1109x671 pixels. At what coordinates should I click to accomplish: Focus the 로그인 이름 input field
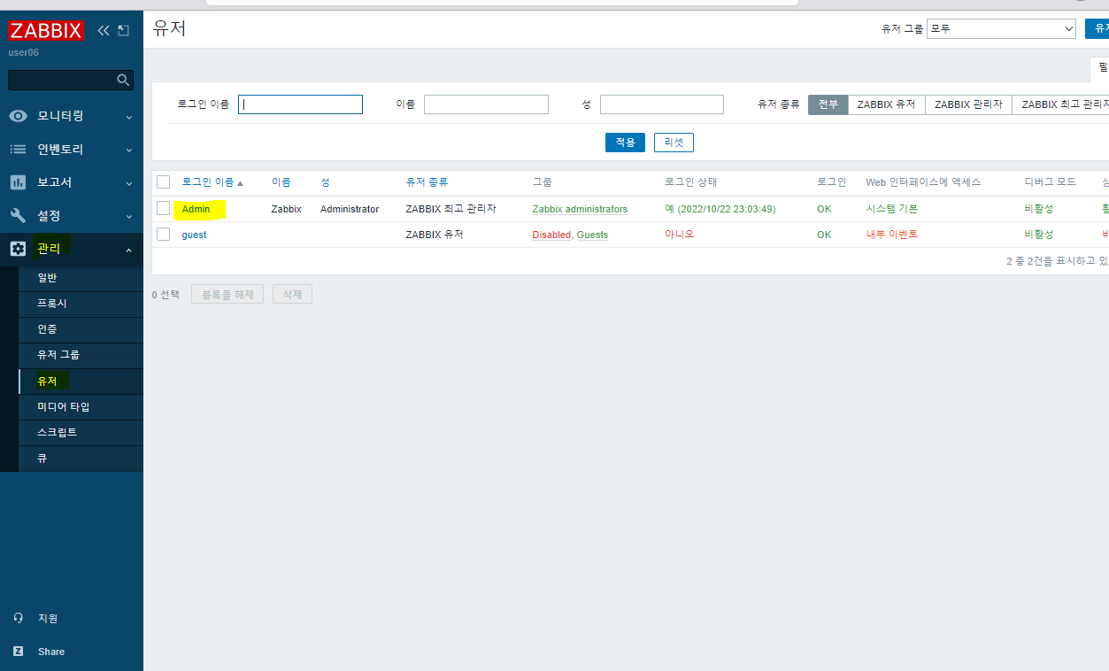click(x=301, y=104)
